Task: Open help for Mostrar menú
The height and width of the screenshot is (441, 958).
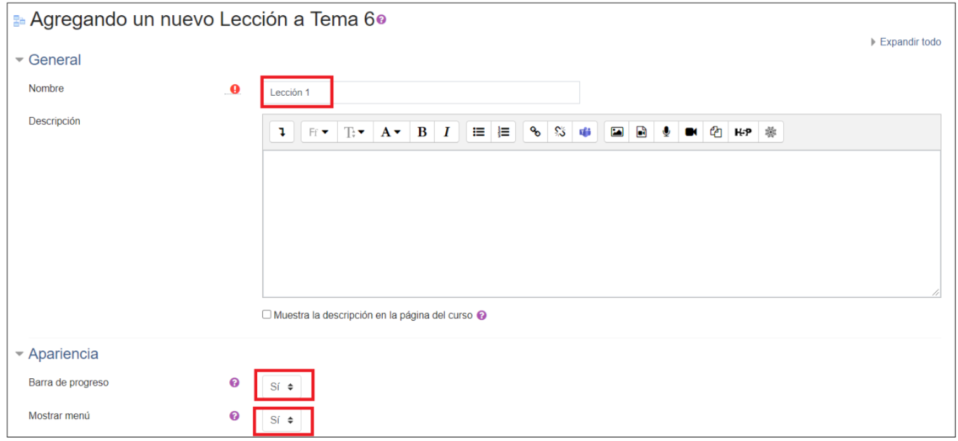Action: (x=234, y=416)
